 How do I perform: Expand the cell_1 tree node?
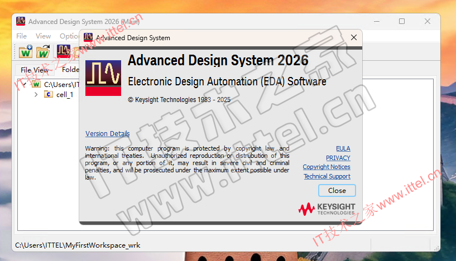pyautogui.click(x=36, y=94)
